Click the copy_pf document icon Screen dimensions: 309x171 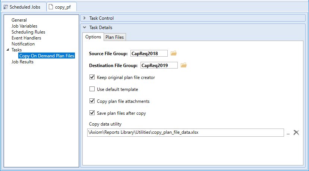51,7
